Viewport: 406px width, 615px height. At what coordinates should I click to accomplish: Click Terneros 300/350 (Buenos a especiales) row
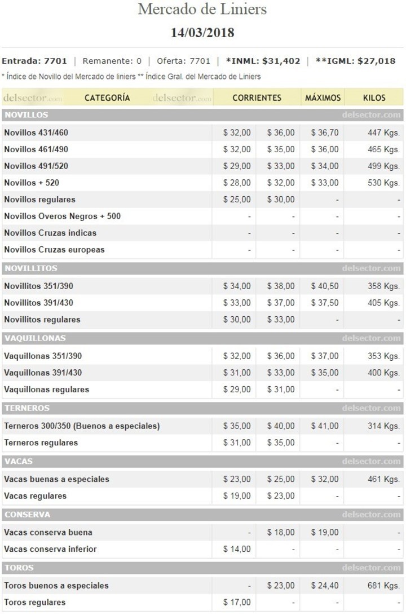coord(82,426)
